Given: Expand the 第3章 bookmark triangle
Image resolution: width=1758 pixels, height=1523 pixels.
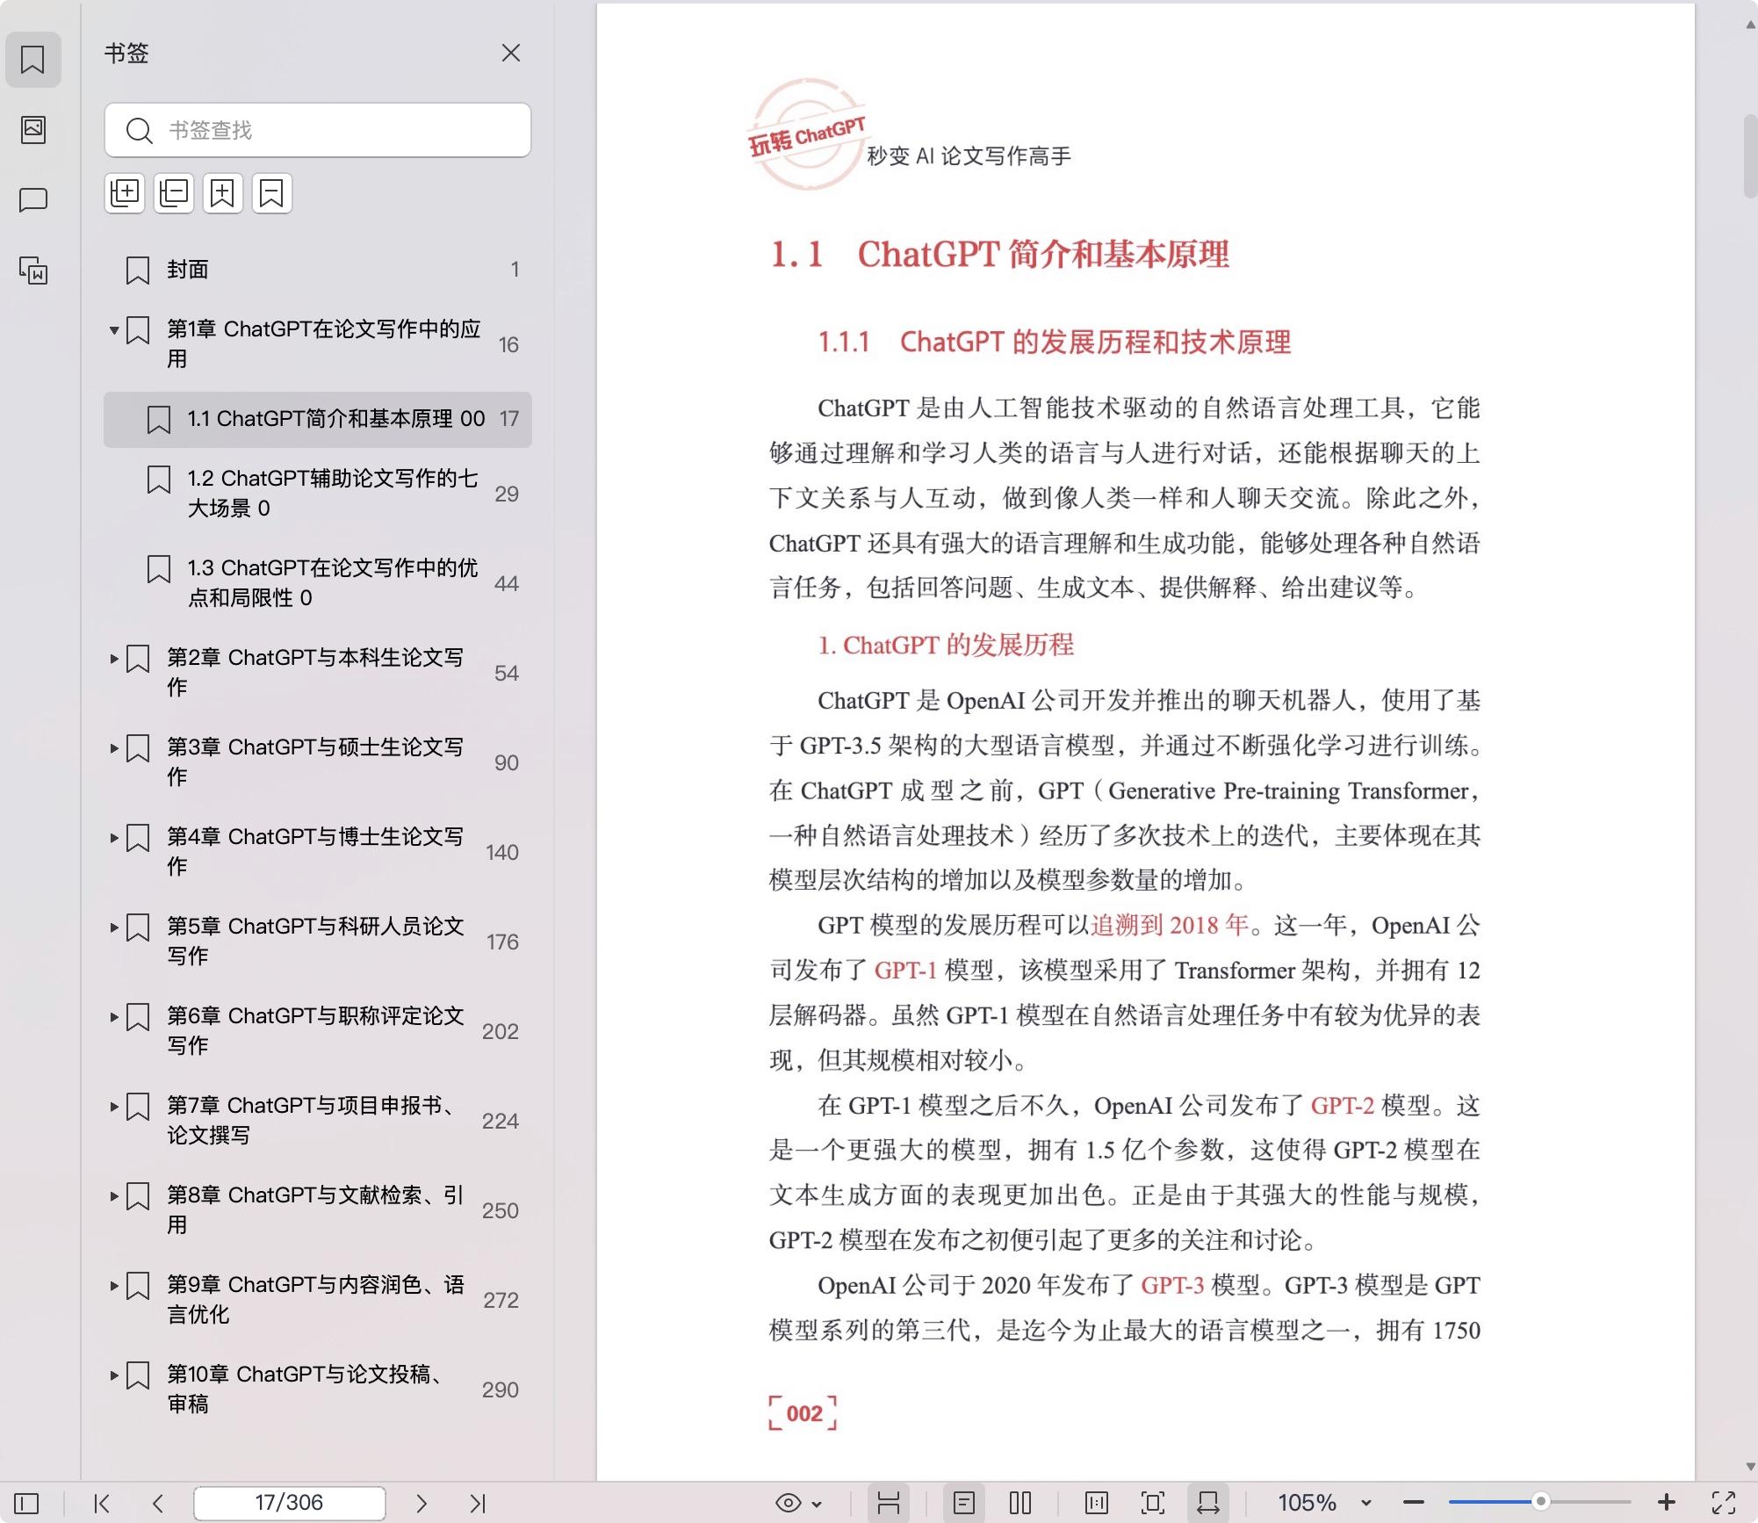Looking at the screenshot, I should coord(114,748).
